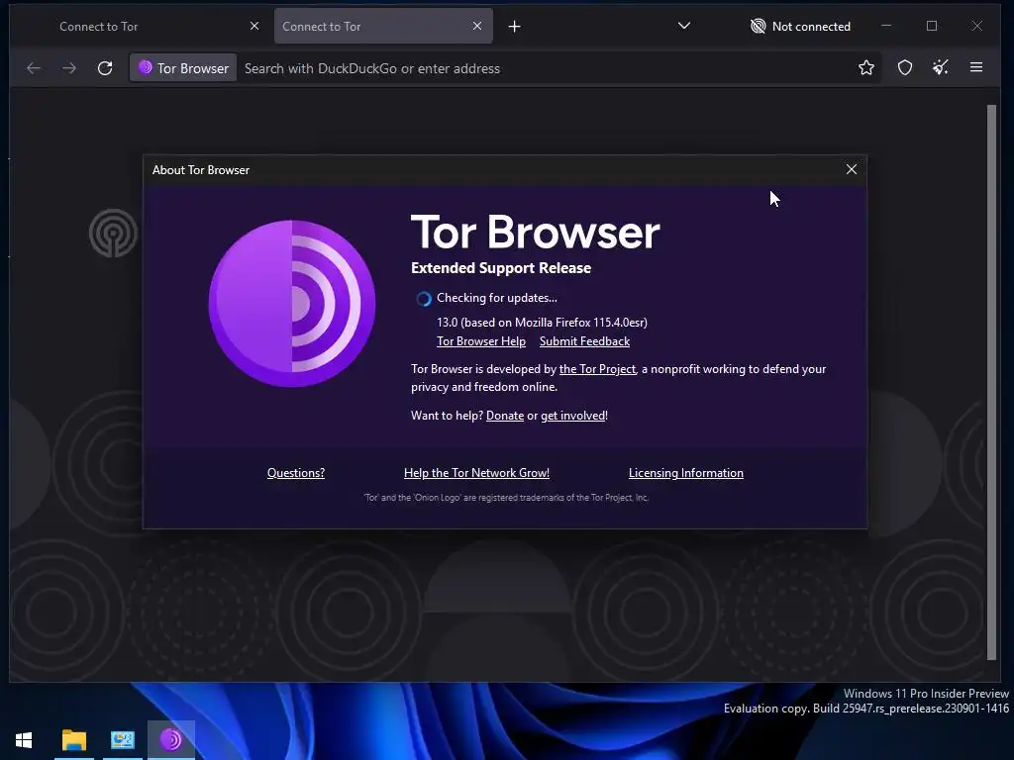Viewport: 1014px width, 760px height.
Task: Click the New Identity broom icon
Action: [941, 67]
